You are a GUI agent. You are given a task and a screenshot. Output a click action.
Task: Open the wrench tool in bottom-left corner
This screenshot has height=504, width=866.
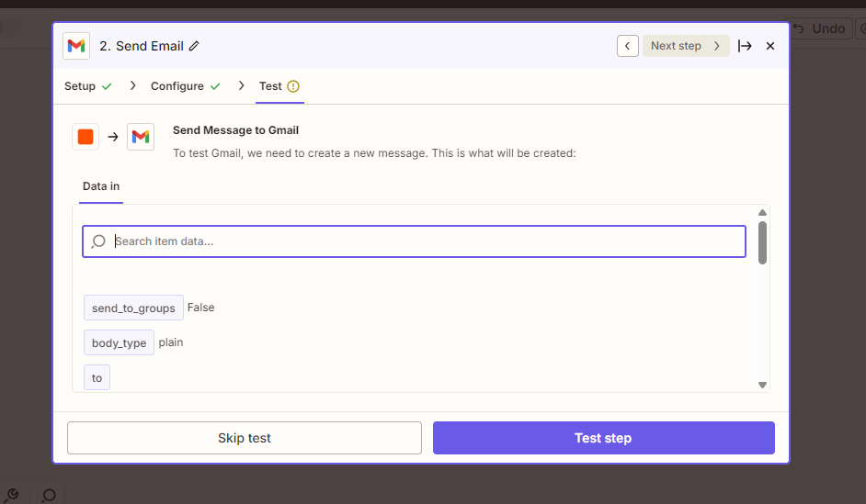click(12, 495)
